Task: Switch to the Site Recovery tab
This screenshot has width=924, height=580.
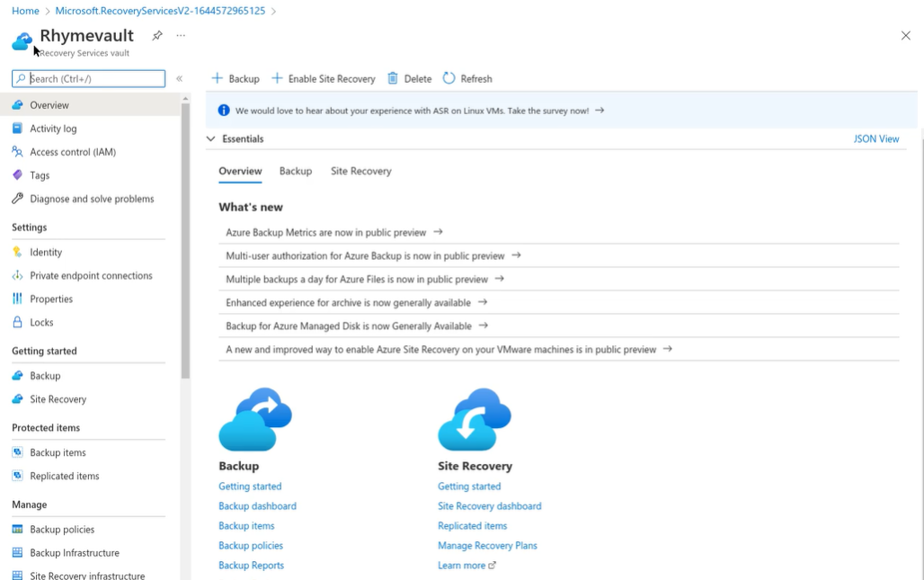Action: click(361, 171)
